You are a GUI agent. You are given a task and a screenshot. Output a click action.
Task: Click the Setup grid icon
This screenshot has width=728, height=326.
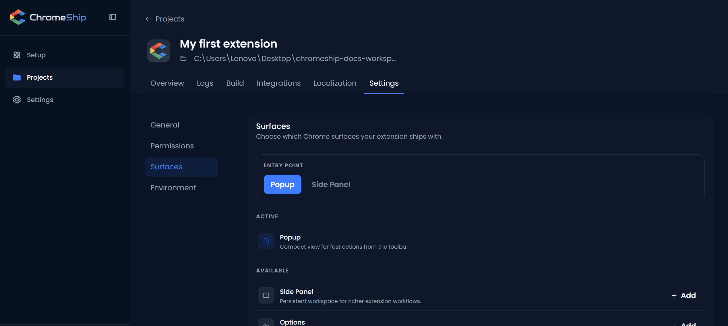(x=17, y=55)
